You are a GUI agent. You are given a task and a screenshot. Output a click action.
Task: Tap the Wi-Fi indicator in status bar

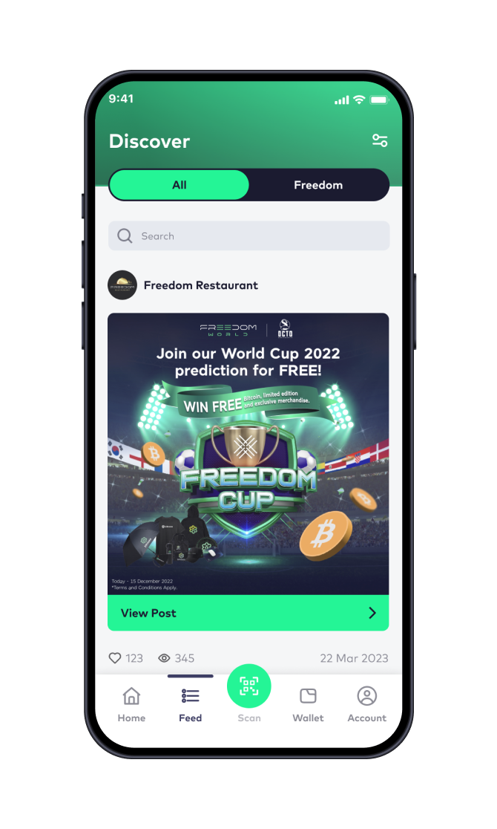(359, 100)
